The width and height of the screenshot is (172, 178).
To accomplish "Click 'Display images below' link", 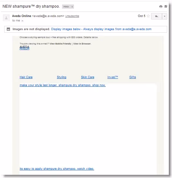I will click(66, 29).
